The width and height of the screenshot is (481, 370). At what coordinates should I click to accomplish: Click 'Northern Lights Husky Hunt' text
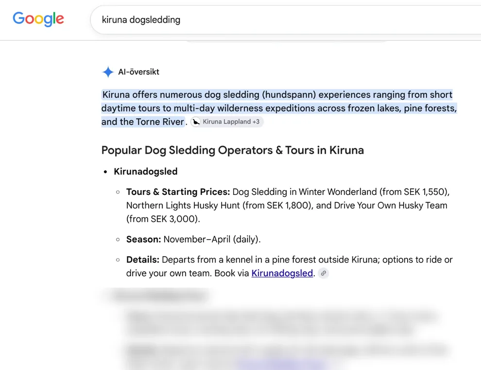183,205
